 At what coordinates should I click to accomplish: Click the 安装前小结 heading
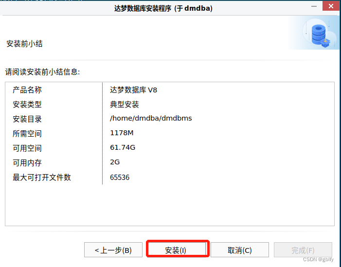(25, 44)
